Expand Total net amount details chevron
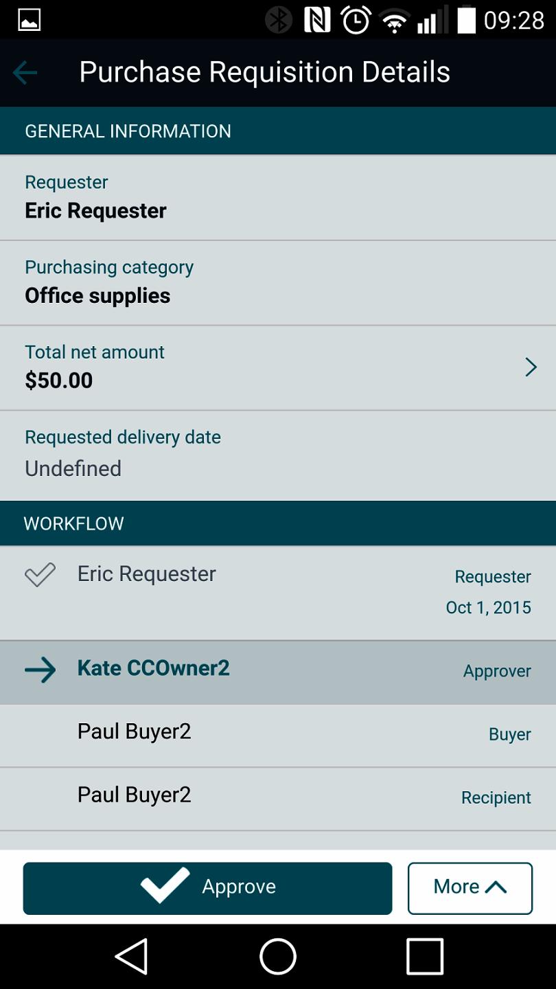556x989 pixels. (531, 367)
